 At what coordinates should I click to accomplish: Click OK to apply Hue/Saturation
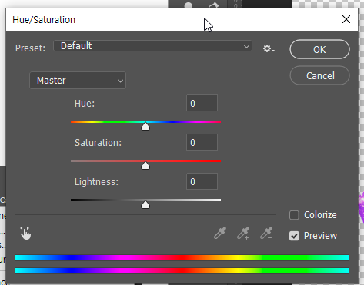coord(319,49)
